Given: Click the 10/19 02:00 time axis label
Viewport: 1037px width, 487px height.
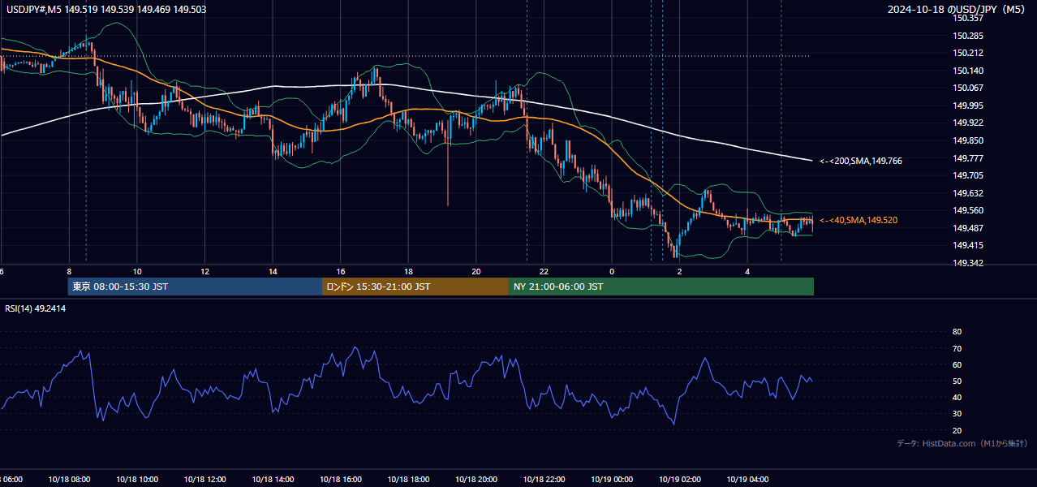Looking at the screenshot, I should click(680, 480).
